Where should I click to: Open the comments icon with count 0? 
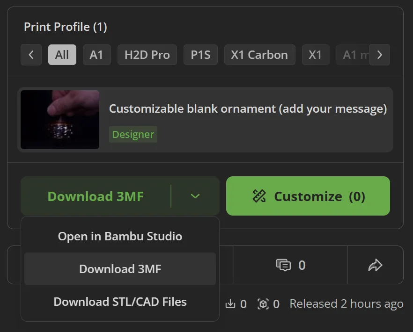[x=283, y=265]
